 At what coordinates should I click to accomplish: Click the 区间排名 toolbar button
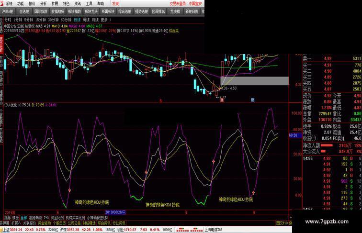point(158,11)
